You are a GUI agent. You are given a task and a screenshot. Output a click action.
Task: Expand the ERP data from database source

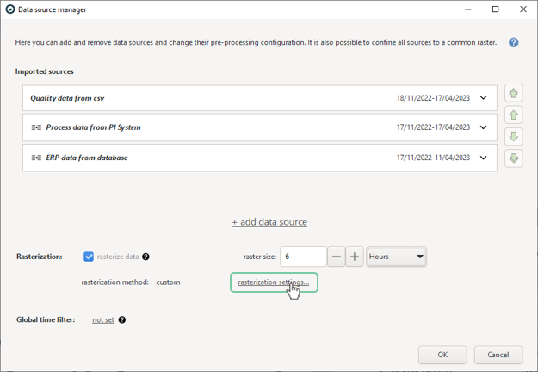483,158
